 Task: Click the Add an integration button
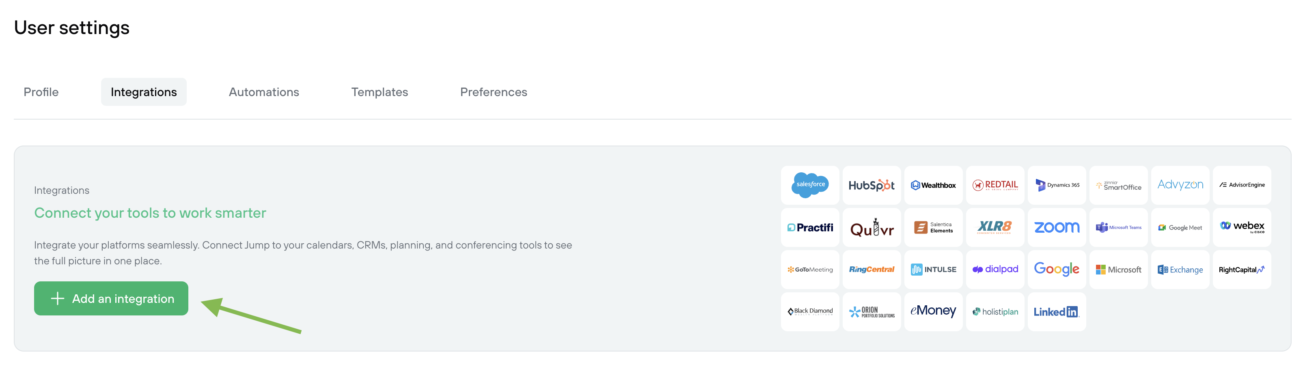[x=111, y=299]
